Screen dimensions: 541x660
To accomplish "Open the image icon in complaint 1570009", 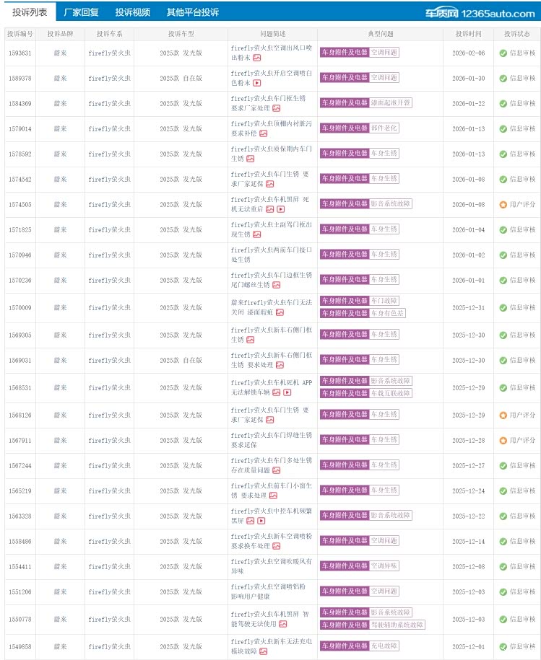I will pos(280,313).
